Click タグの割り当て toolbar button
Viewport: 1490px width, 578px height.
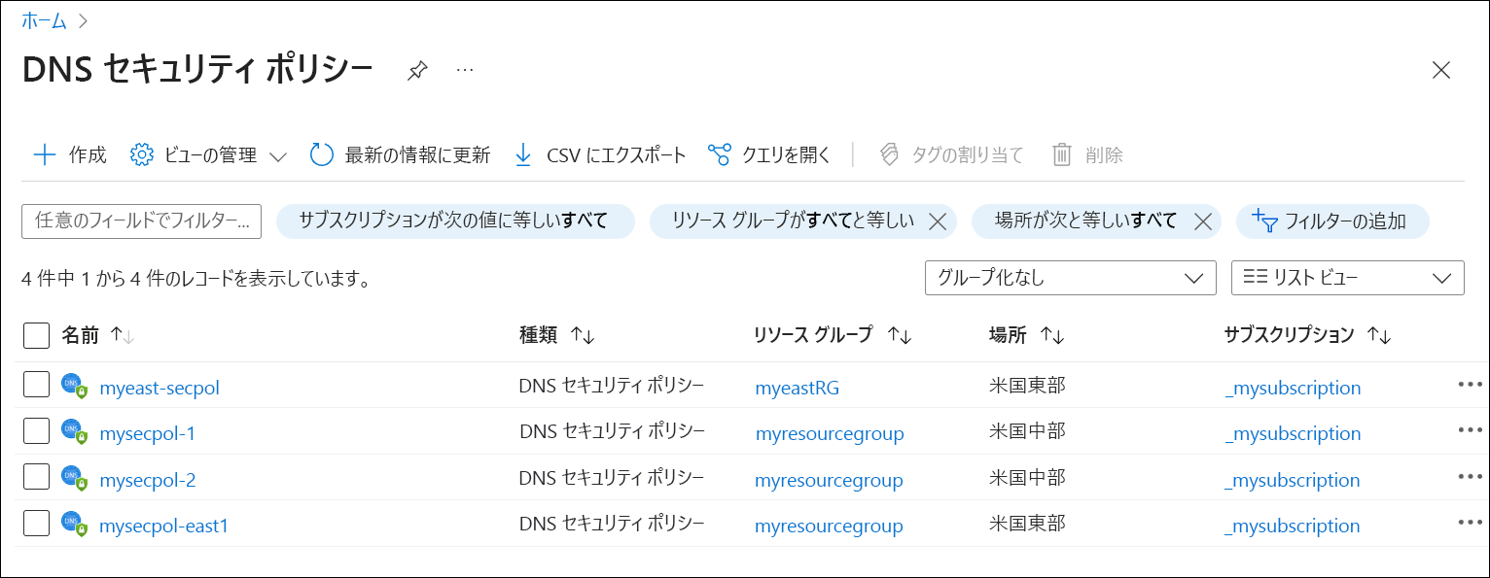[x=951, y=154]
